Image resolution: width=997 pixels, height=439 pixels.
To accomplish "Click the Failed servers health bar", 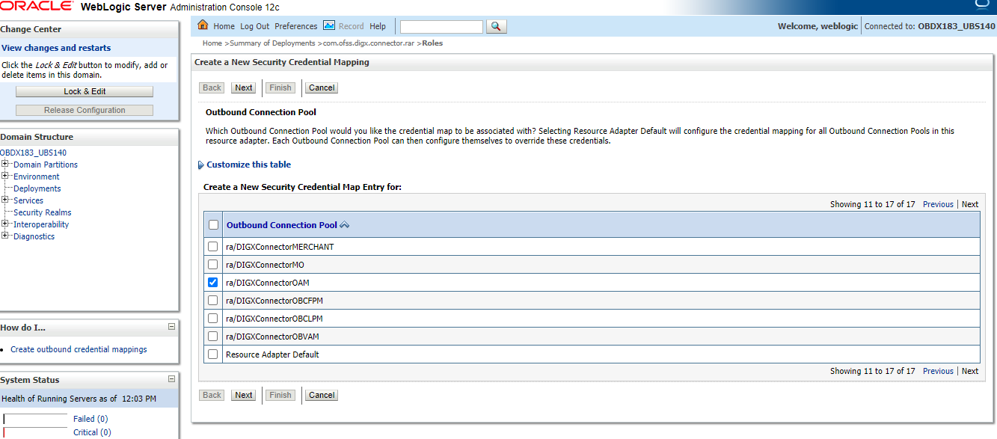I will tap(36, 420).
